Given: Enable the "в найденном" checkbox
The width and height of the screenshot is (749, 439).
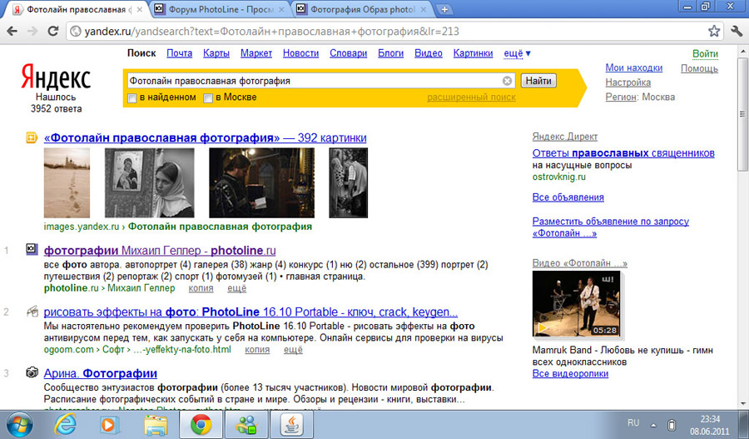Looking at the screenshot, I should (x=132, y=98).
